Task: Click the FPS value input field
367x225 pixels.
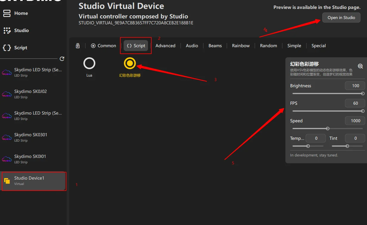Action: coord(355,103)
